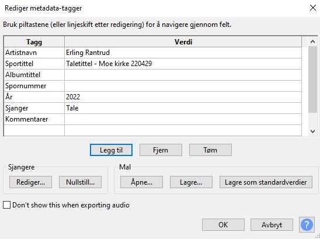Select the Artistnavn value Erling Rantrud
Viewport: 320px width, 239px height.
coord(183,53)
